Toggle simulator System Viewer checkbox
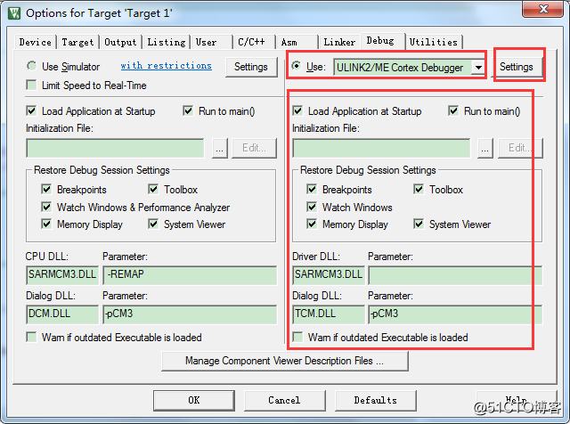570x424 pixels. click(153, 224)
